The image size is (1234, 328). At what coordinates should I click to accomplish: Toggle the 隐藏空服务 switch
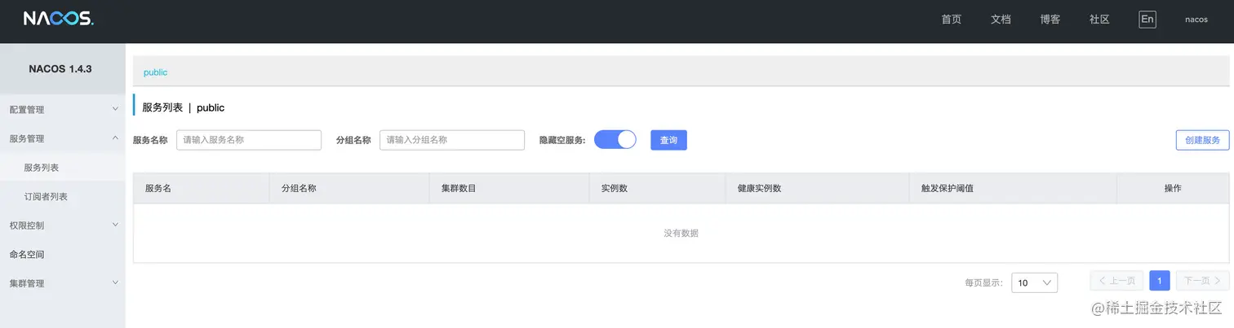[x=615, y=139]
